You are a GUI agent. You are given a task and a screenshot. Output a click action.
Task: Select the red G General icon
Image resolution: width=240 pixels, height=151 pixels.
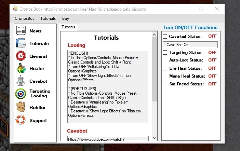(x=21, y=56)
